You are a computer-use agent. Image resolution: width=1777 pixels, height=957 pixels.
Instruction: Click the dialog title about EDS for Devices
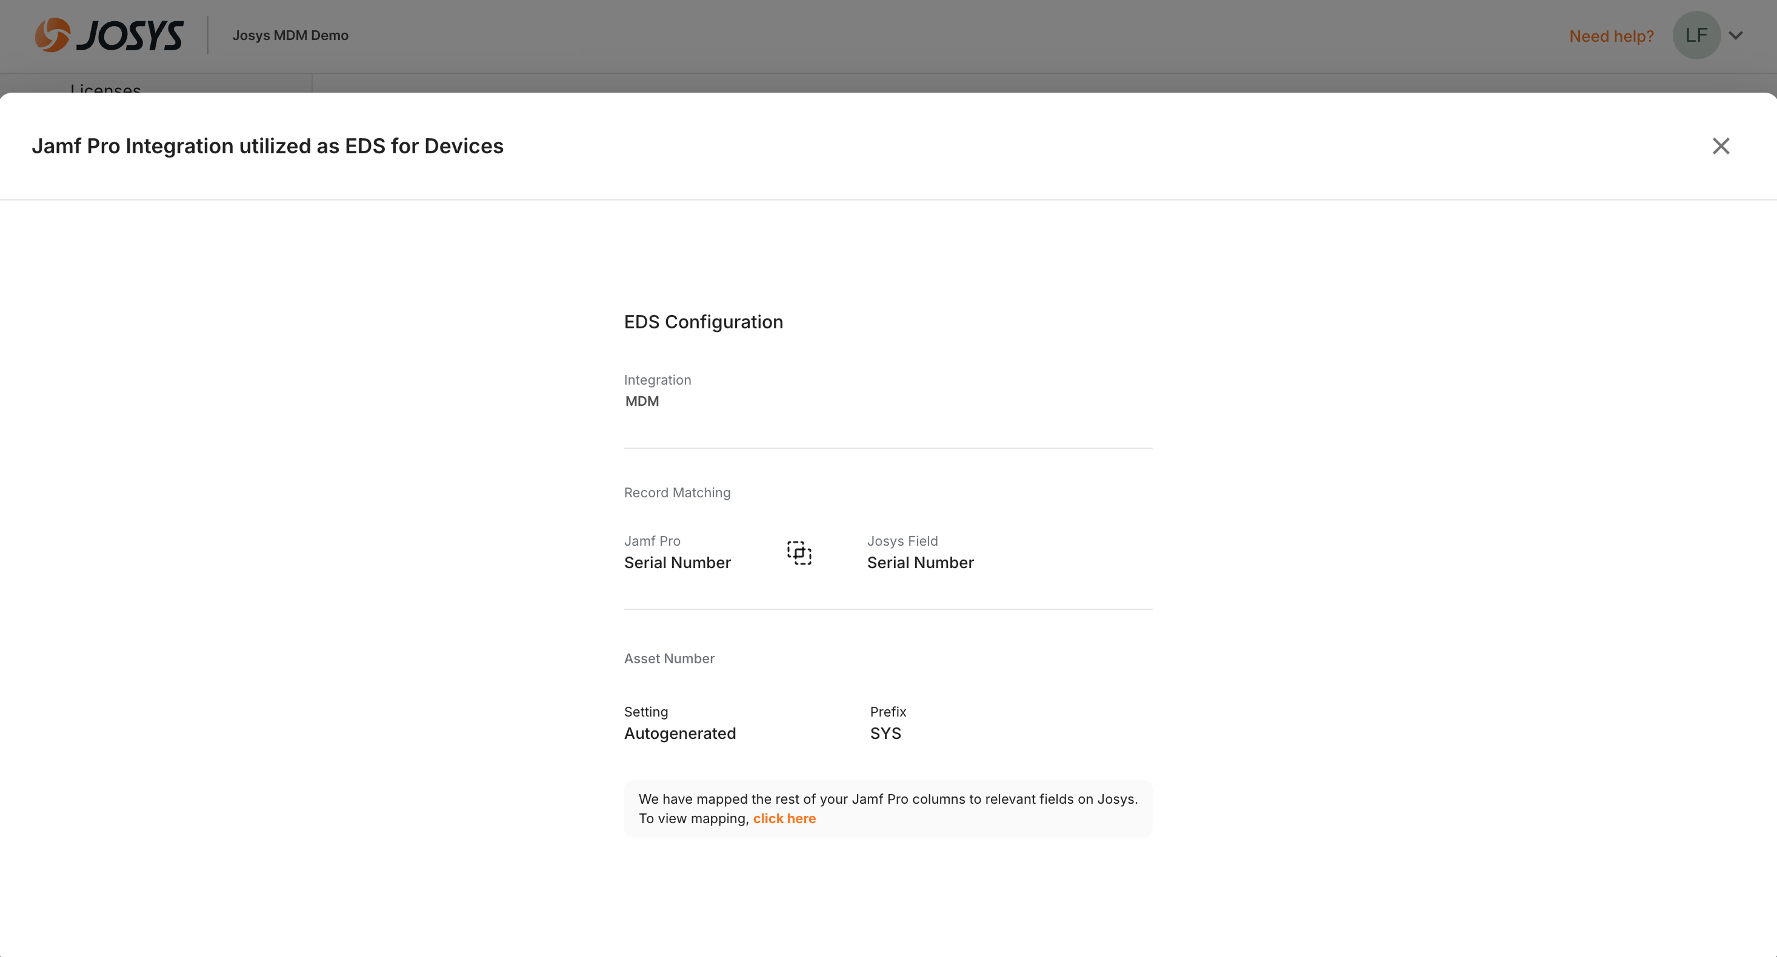pos(268,146)
